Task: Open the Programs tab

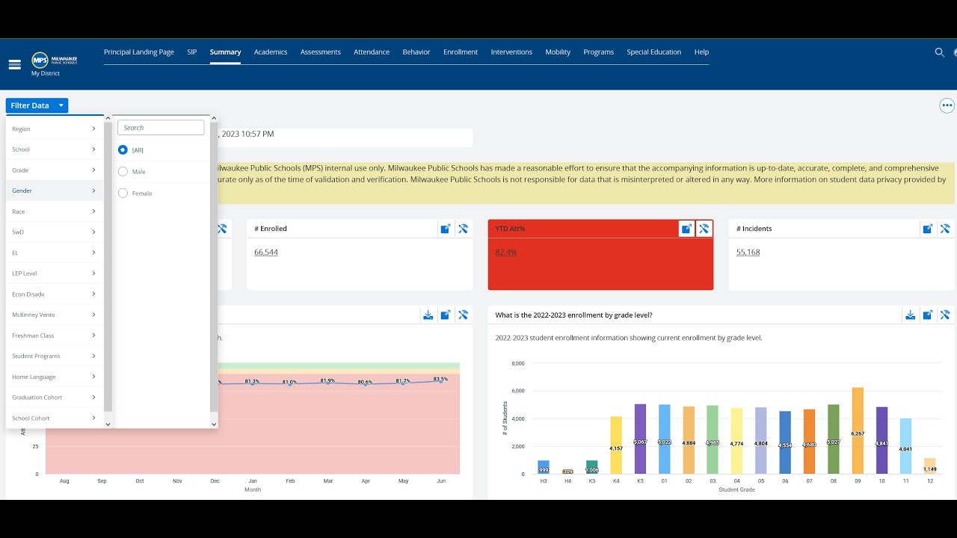Action: click(x=599, y=52)
